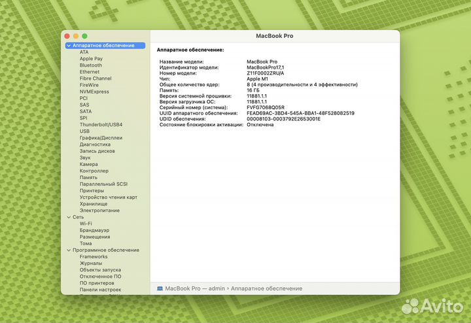Select Ethernet in the hardware list
471x323 pixels.
(x=90, y=72)
